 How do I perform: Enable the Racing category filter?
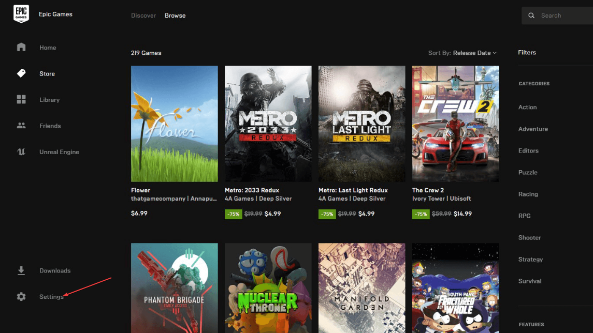[x=528, y=194]
